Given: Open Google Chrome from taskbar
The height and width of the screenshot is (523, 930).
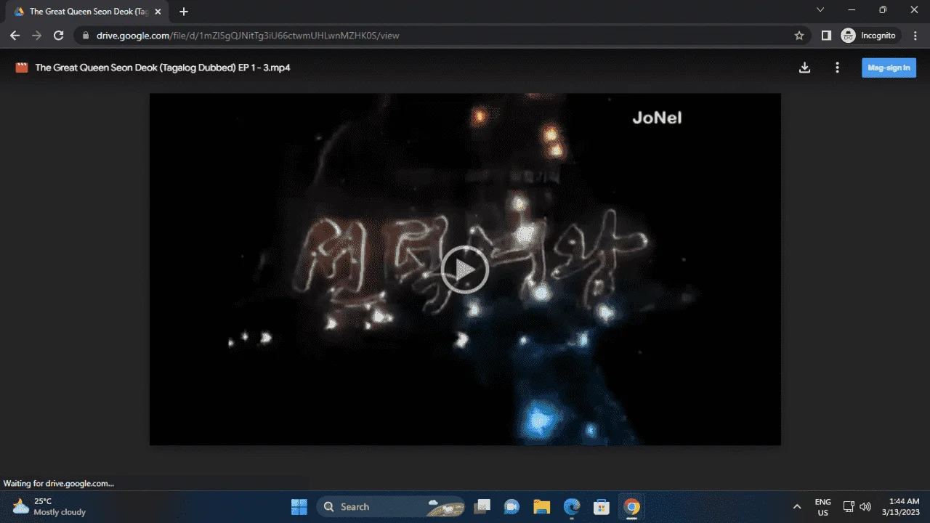Looking at the screenshot, I should tap(631, 506).
